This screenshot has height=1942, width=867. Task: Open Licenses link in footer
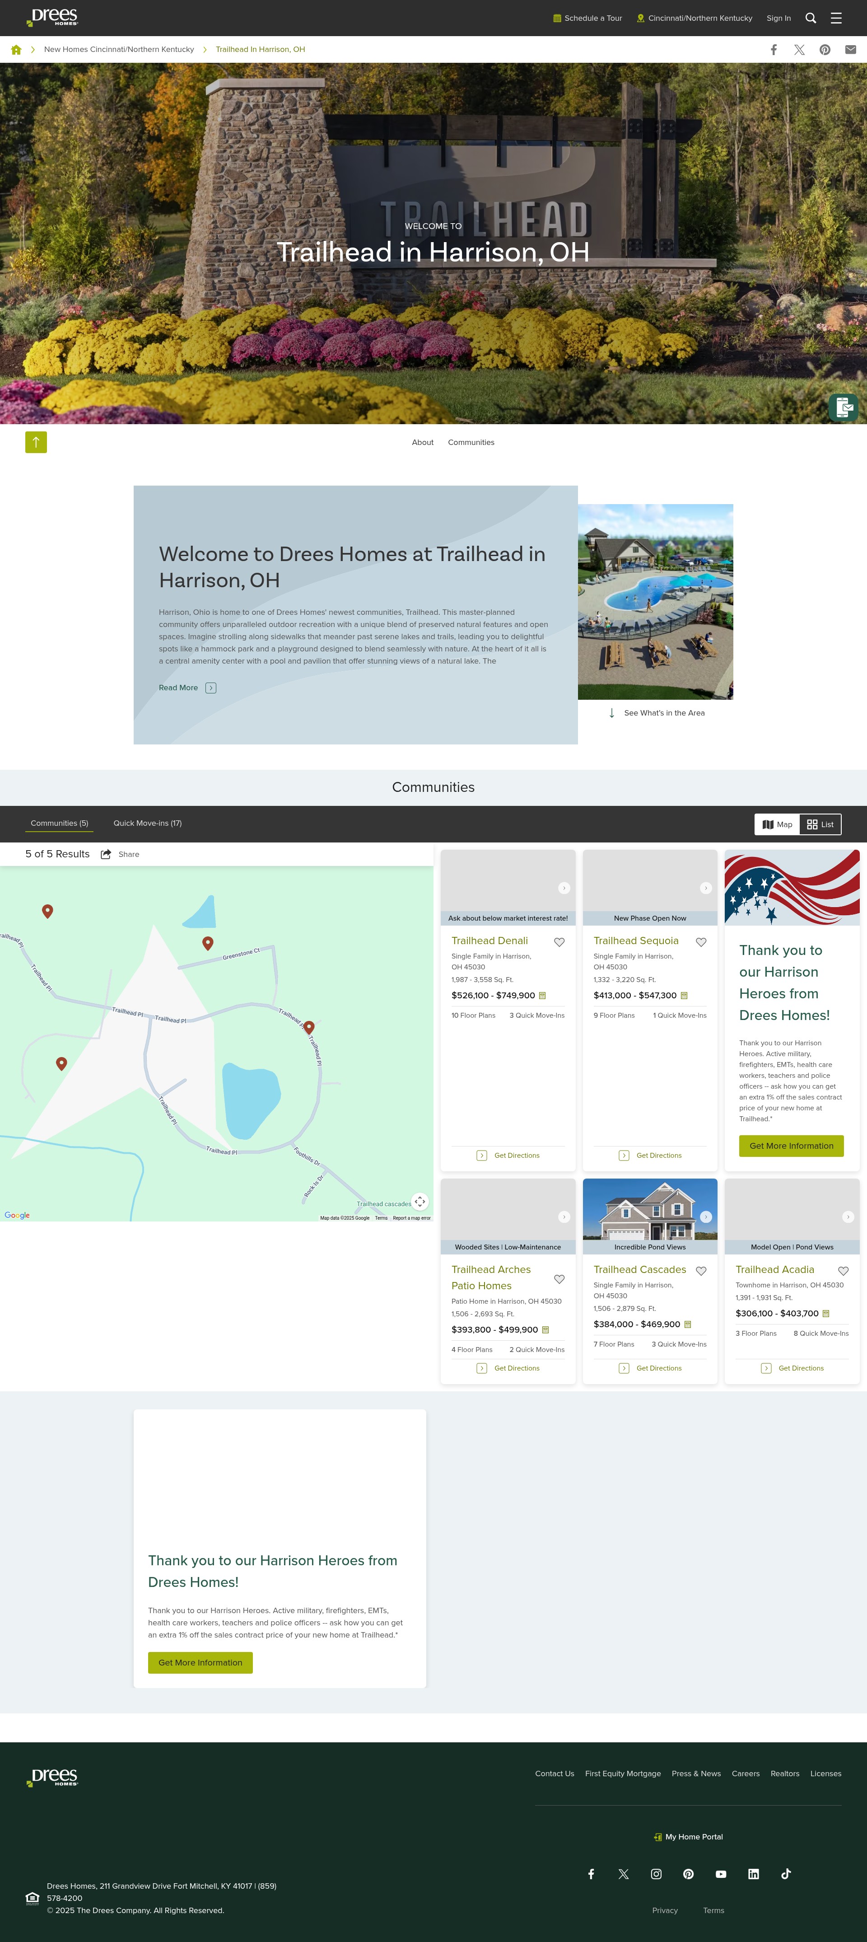point(825,1773)
